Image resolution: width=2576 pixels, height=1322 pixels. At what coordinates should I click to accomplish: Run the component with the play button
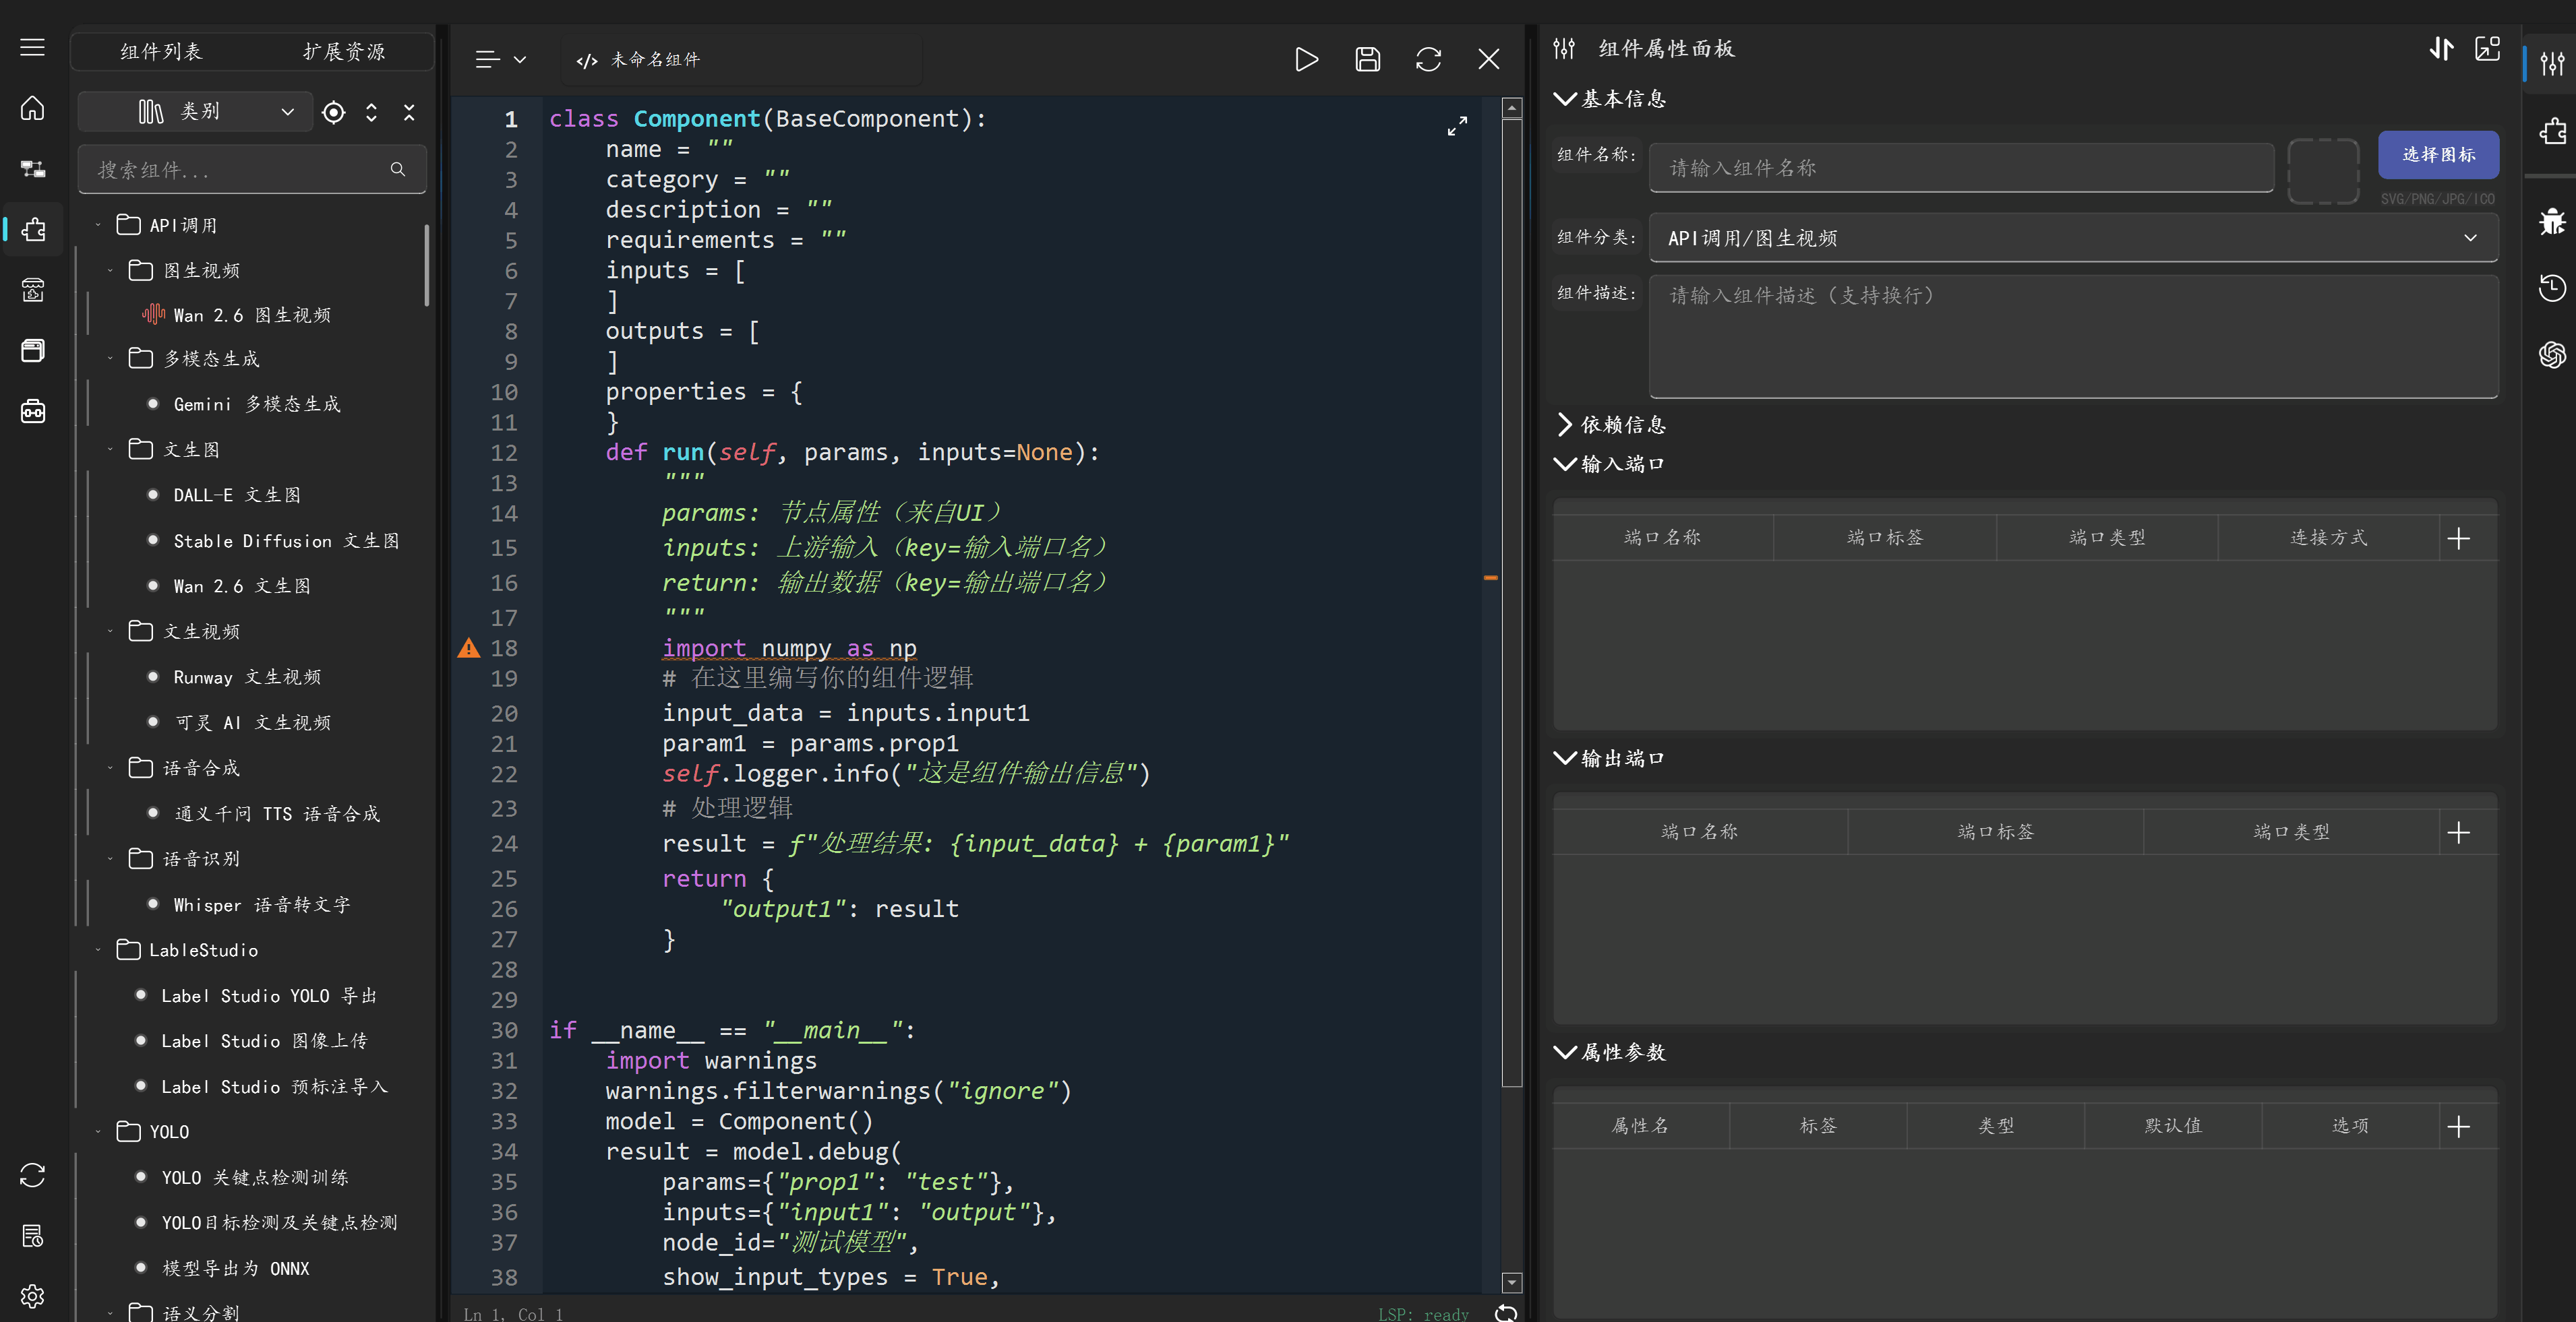(1306, 60)
